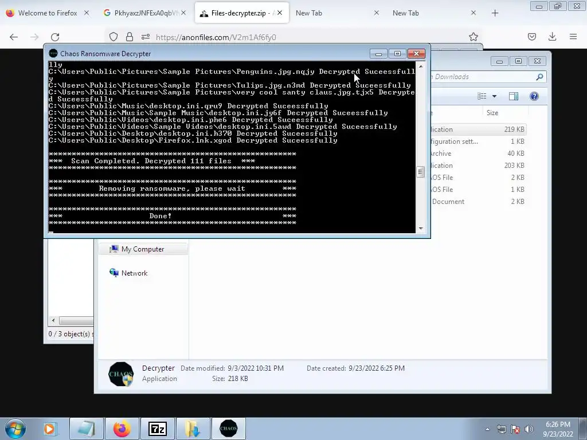The height and width of the screenshot is (440, 587).
Task: Open the view options dropdown arrow
Action: point(494,96)
